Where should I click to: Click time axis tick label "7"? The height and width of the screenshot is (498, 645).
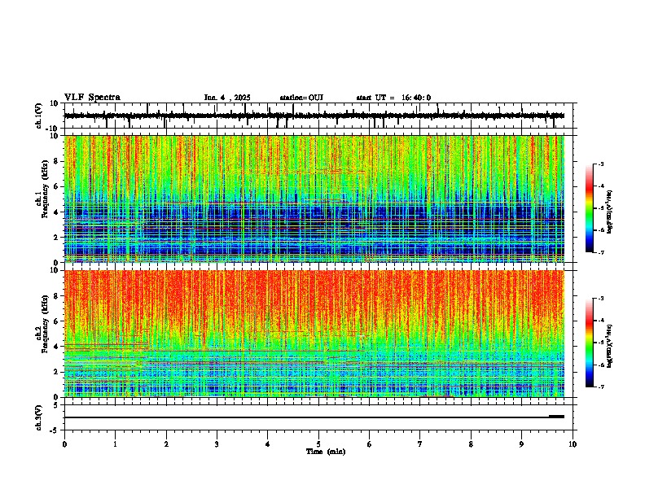tap(420, 444)
